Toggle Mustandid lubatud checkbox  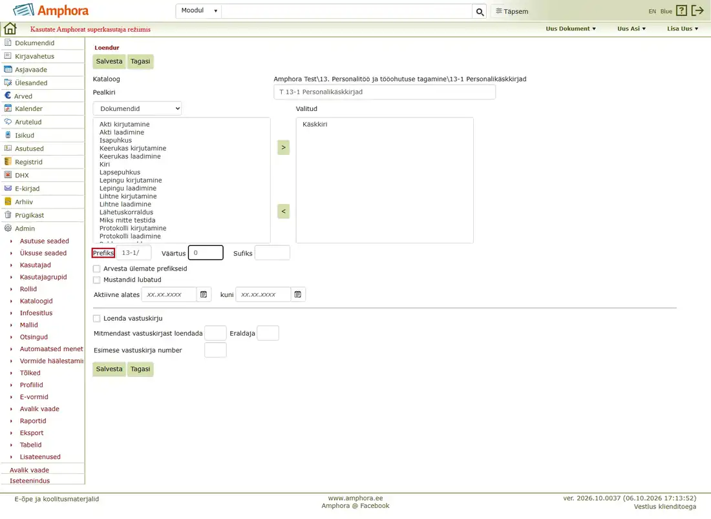(x=96, y=280)
